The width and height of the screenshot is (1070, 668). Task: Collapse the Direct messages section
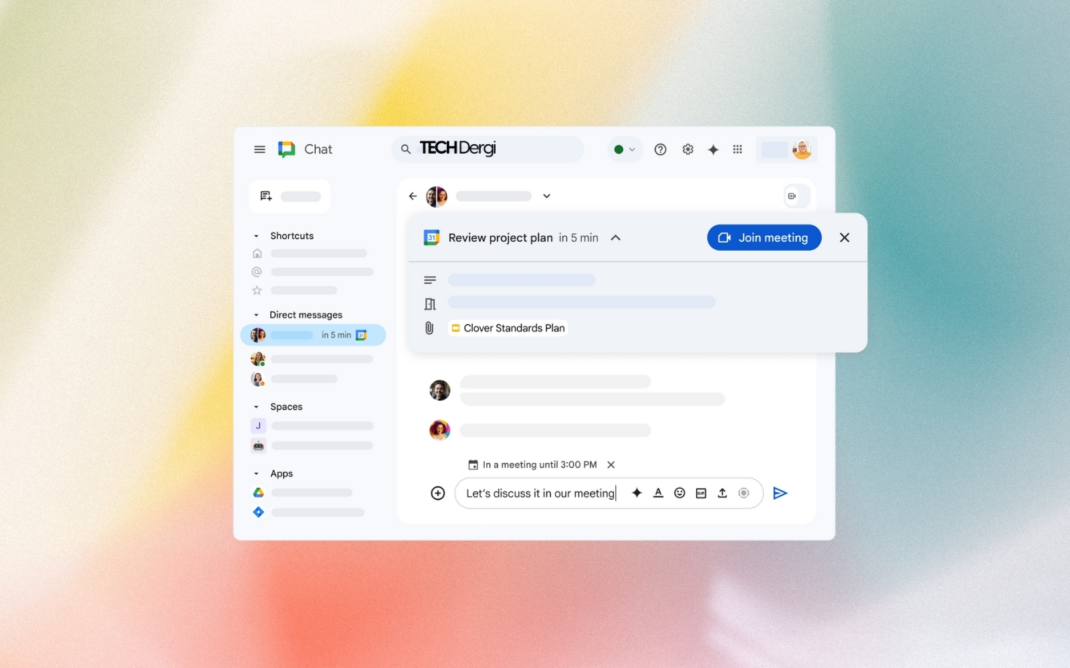click(x=256, y=314)
